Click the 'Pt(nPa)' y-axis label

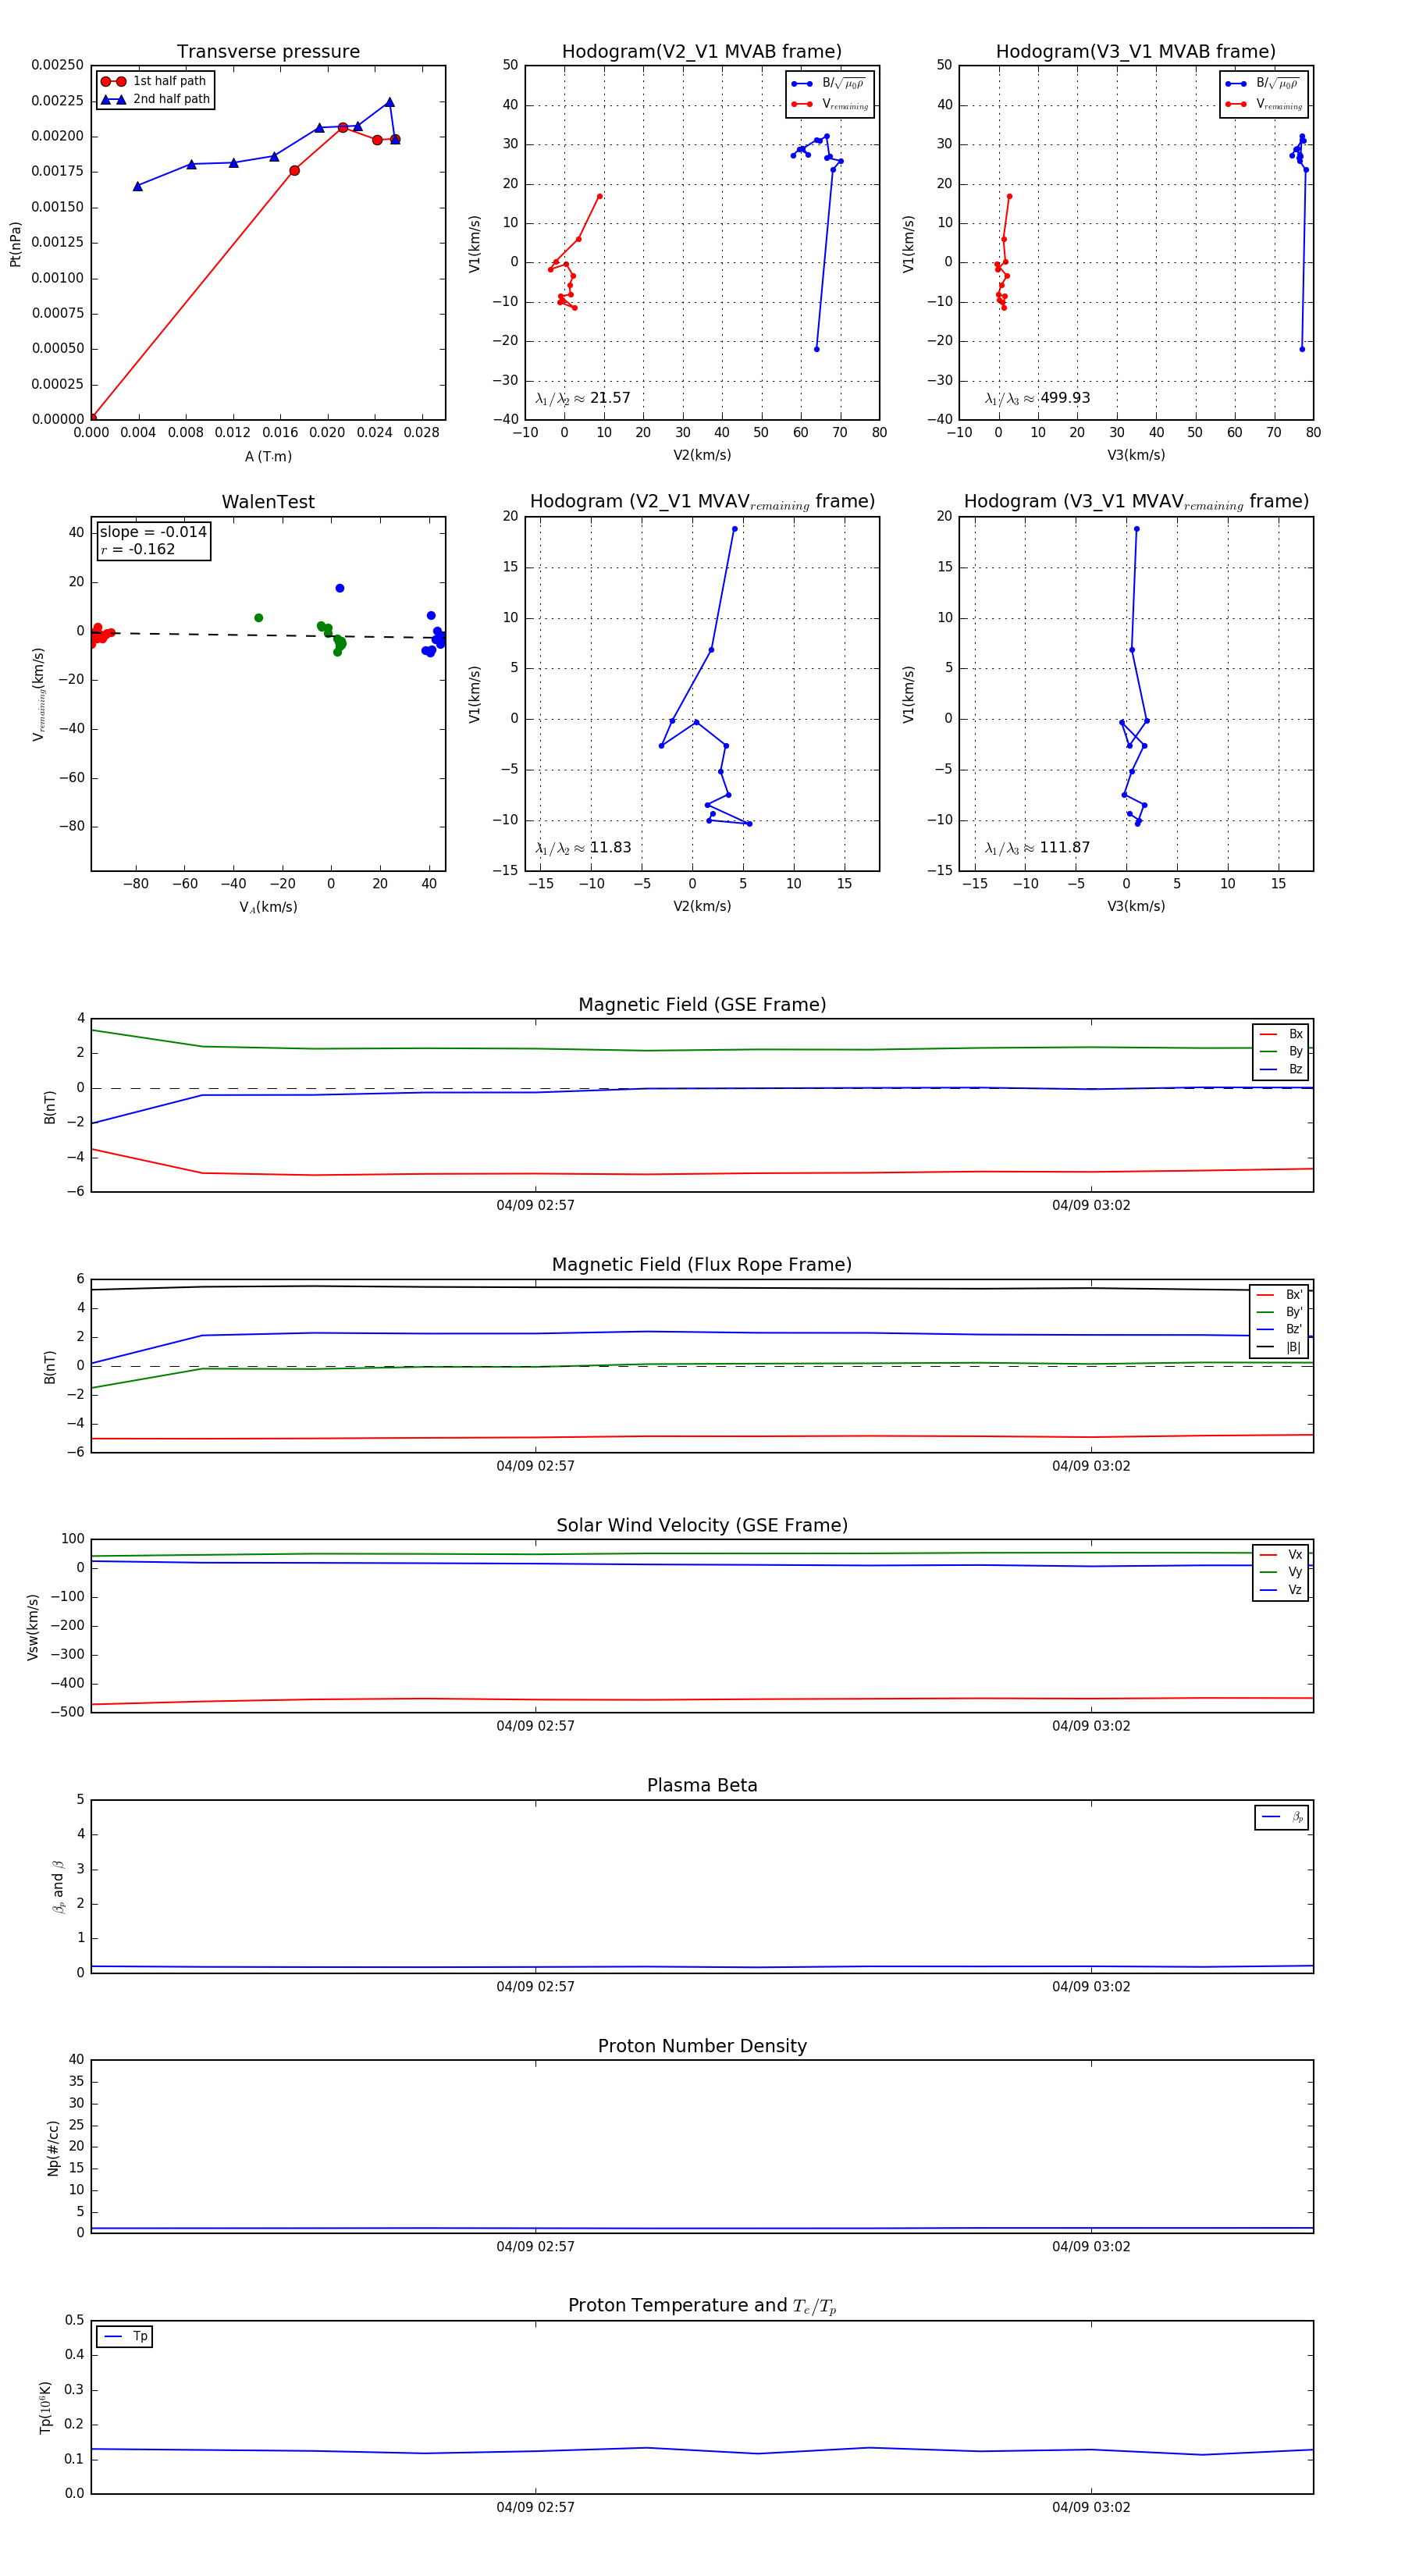pos(15,244)
